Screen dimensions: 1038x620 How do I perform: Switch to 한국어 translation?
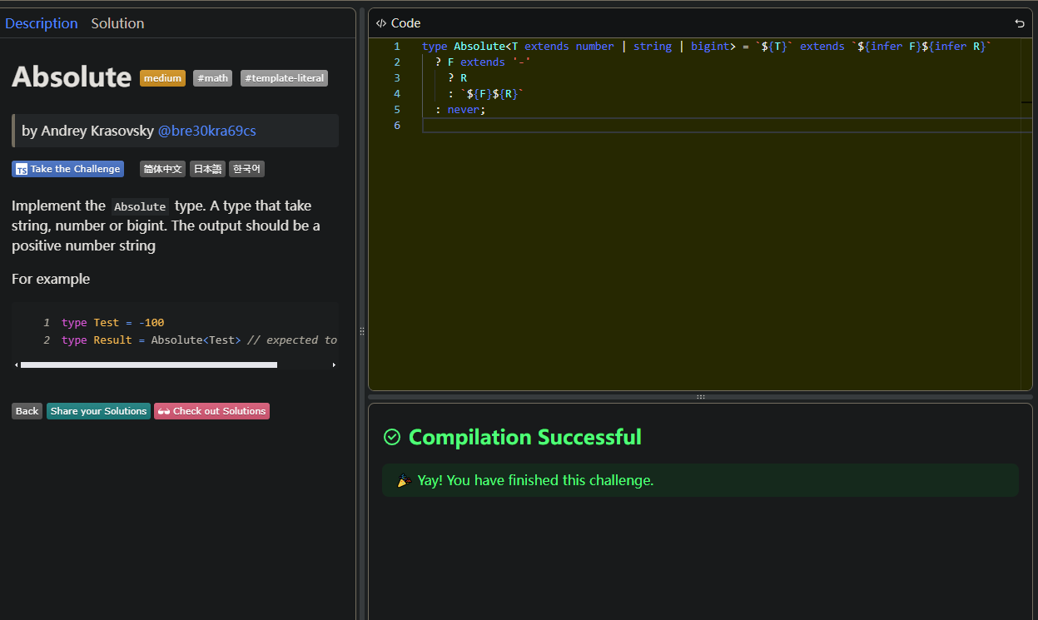pyautogui.click(x=246, y=169)
